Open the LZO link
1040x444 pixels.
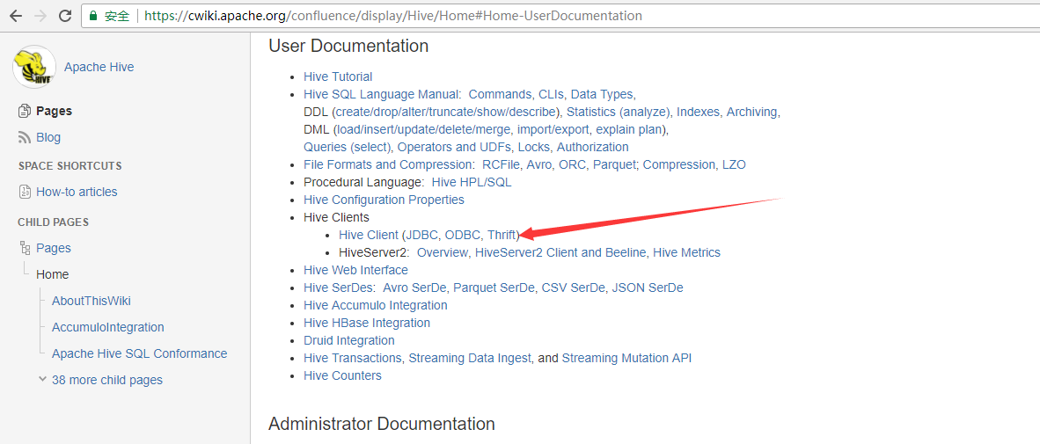[x=734, y=164]
